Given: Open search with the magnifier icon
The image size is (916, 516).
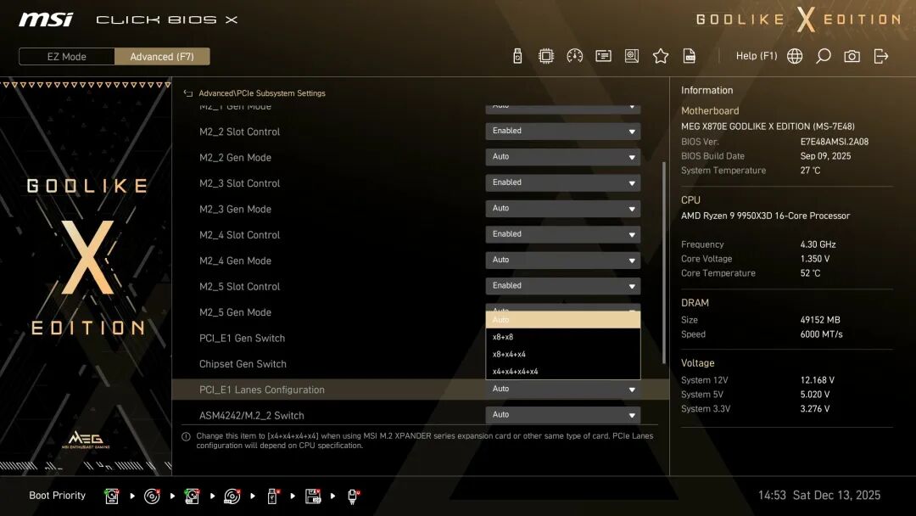Looking at the screenshot, I should click(x=823, y=56).
